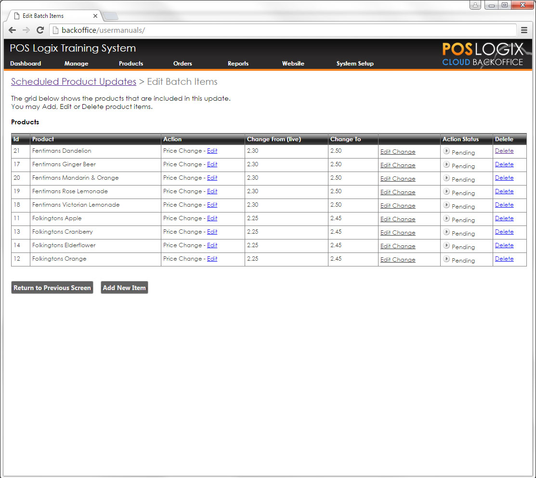Screen dimensions: 536x478
Task: Click Pending icon for Folkingtons Orange
Action: 446,259
